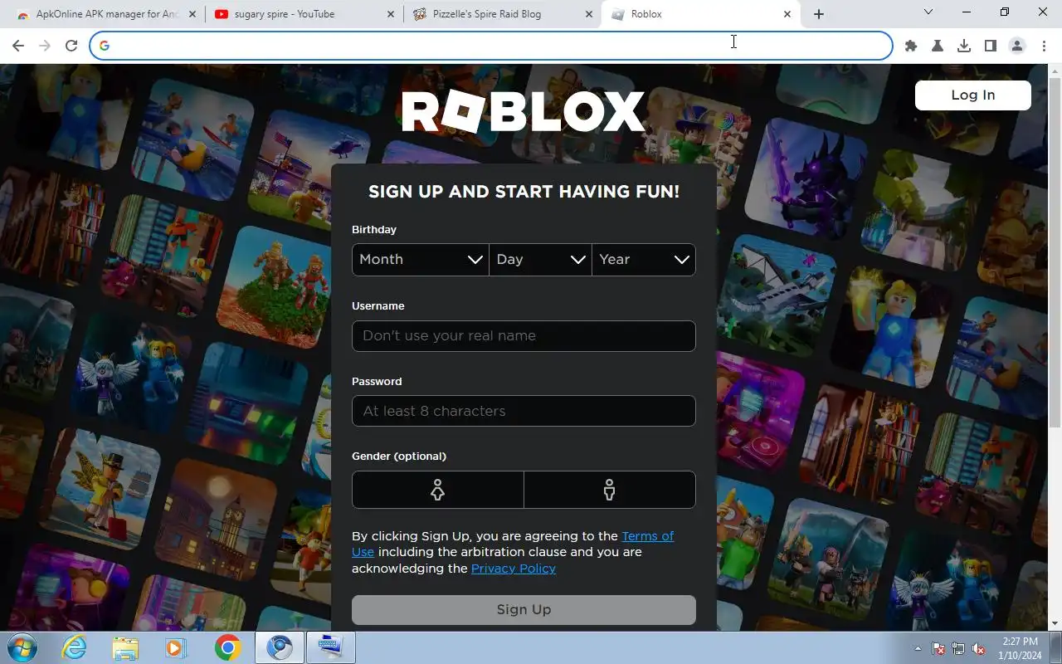Image resolution: width=1062 pixels, height=664 pixels.
Task: Click the Log In button
Action: pyautogui.click(x=972, y=95)
